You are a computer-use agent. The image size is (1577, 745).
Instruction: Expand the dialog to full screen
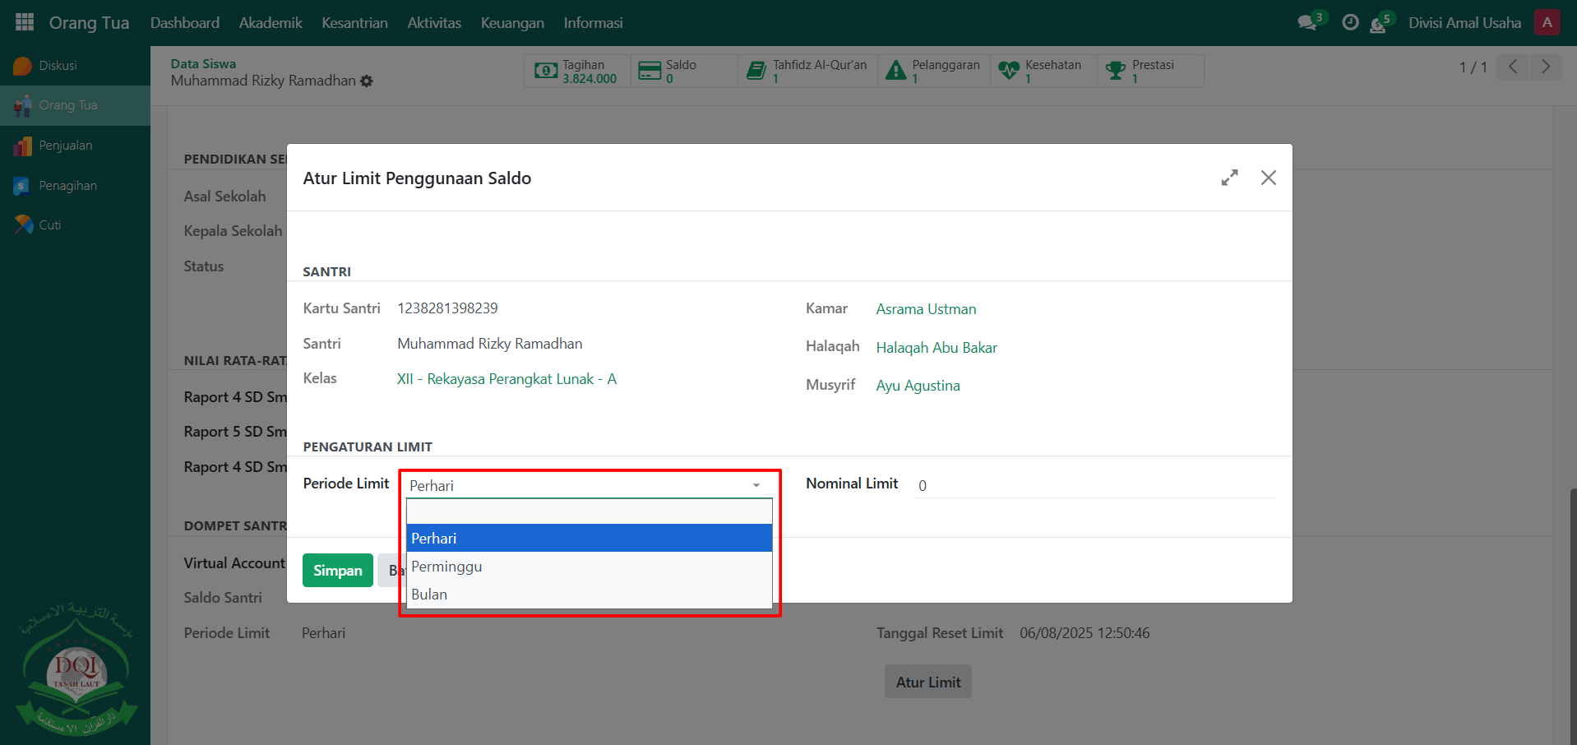tap(1229, 178)
